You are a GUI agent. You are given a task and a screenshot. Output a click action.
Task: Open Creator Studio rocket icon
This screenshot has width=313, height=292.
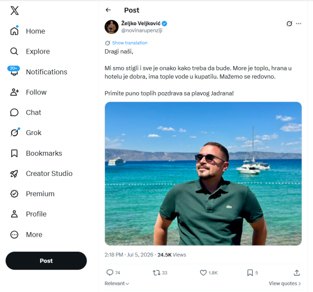point(14,174)
